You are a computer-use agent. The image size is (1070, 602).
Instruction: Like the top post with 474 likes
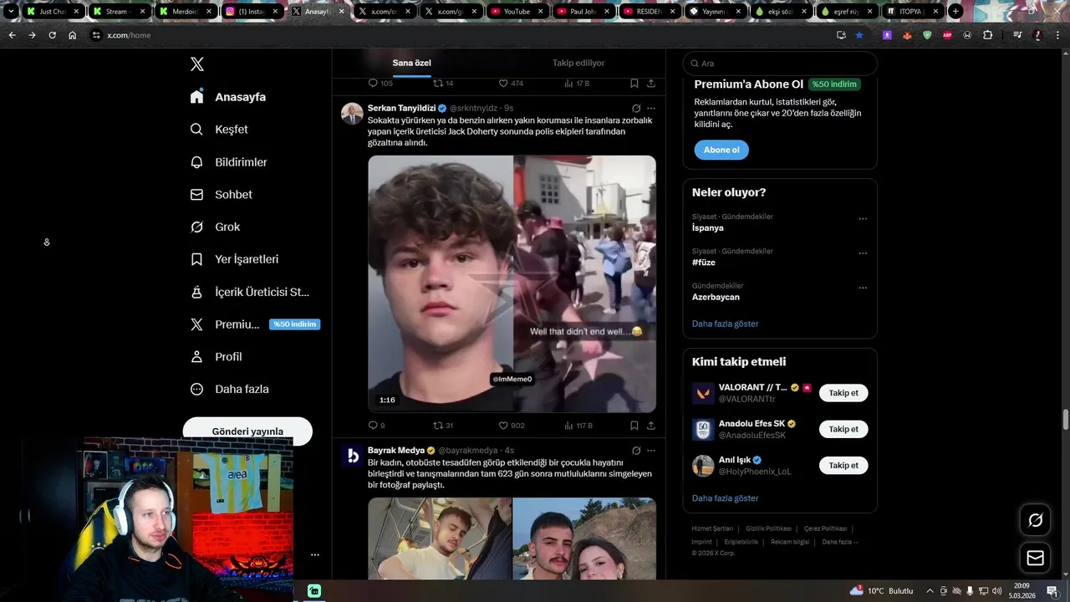click(x=511, y=84)
